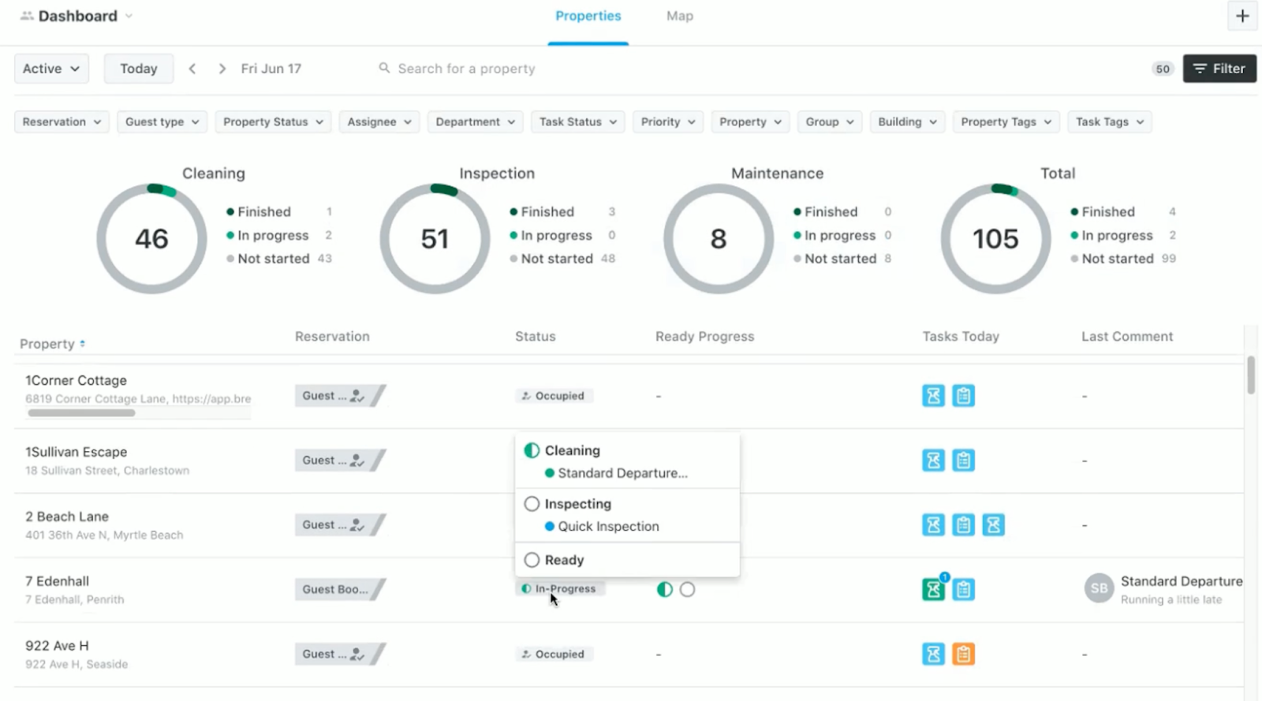This screenshot has height=701, width=1262.
Task: Open the Filter button panel
Action: pos(1219,69)
